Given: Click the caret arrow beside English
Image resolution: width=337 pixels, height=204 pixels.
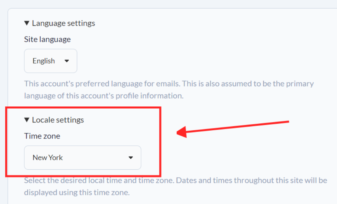Looking at the screenshot, I should click(67, 61).
